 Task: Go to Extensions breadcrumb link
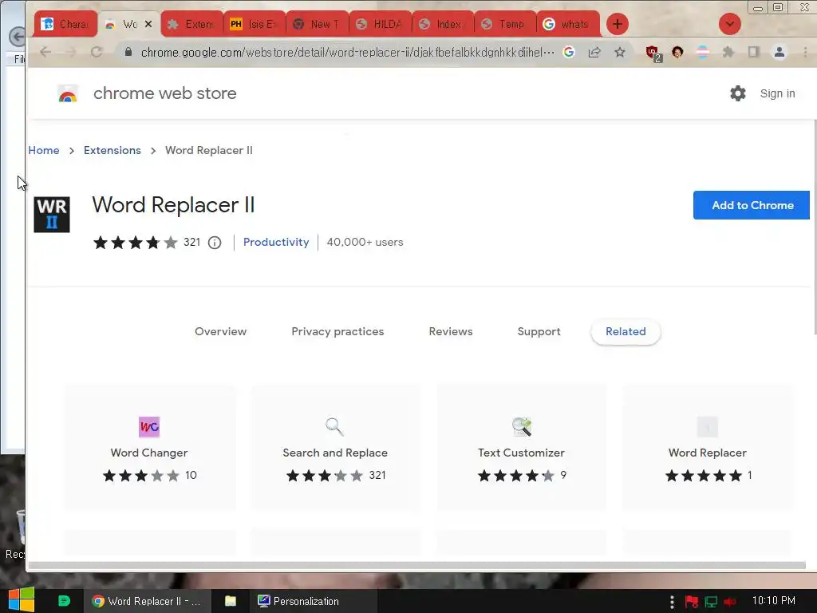click(x=112, y=150)
